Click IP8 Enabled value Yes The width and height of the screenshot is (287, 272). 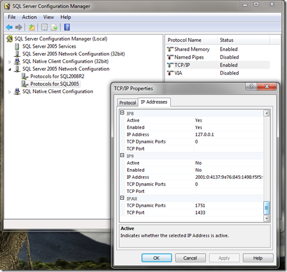coord(199,127)
